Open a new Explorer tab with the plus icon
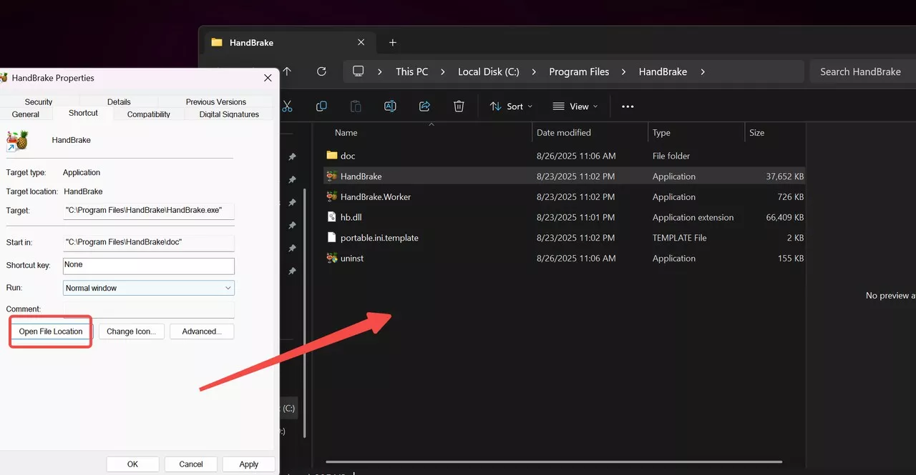Image resolution: width=916 pixels, height=475 pixels. click(x=392, y=42)
